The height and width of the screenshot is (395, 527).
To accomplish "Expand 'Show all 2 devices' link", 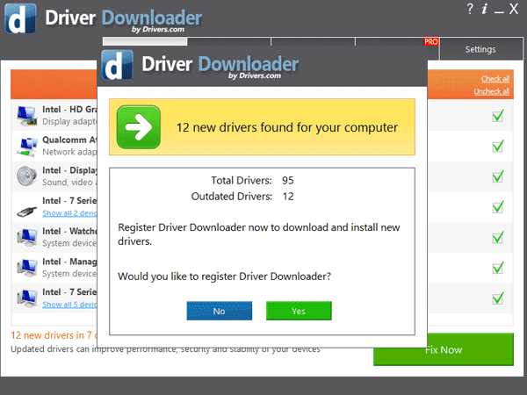I will 69,213.
